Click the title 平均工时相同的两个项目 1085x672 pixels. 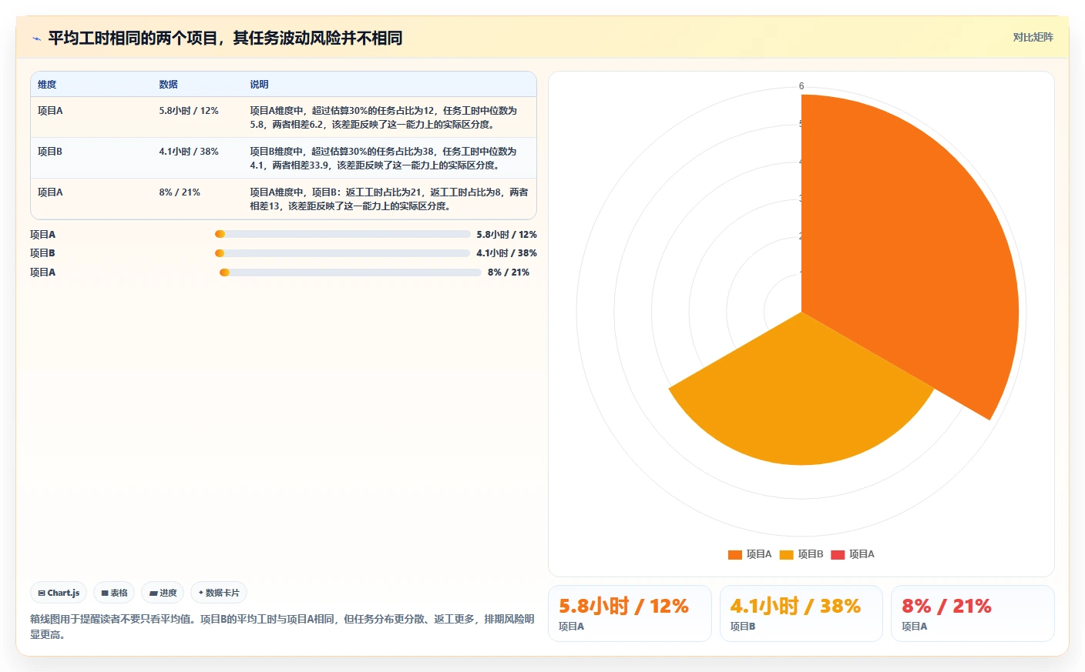pos(225,38)
